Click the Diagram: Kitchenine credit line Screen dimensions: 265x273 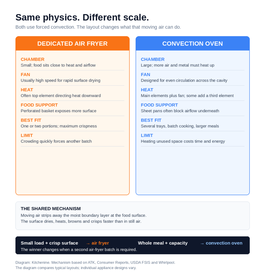tap(95, 263)
